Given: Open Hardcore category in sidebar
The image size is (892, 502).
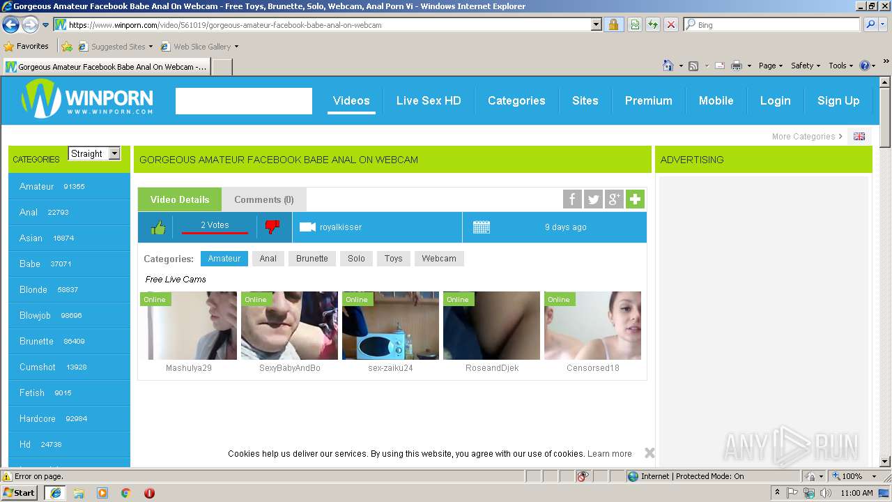Looking at the screenshot, I should point(69,418).
